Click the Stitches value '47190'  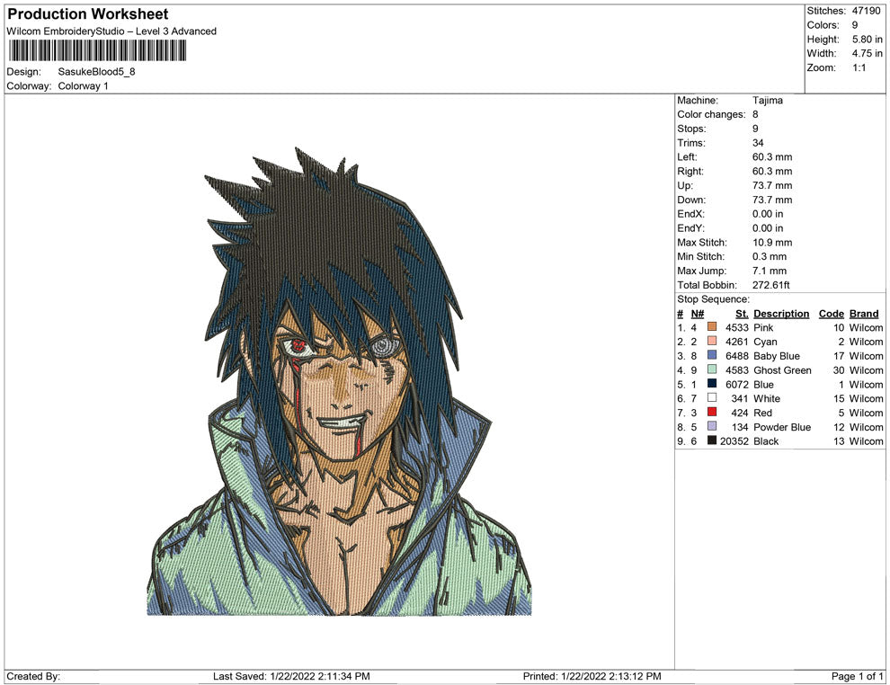(x=866, y=11)
